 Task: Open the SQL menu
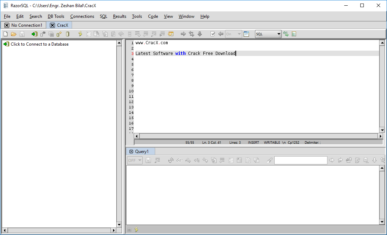point(103,16)
